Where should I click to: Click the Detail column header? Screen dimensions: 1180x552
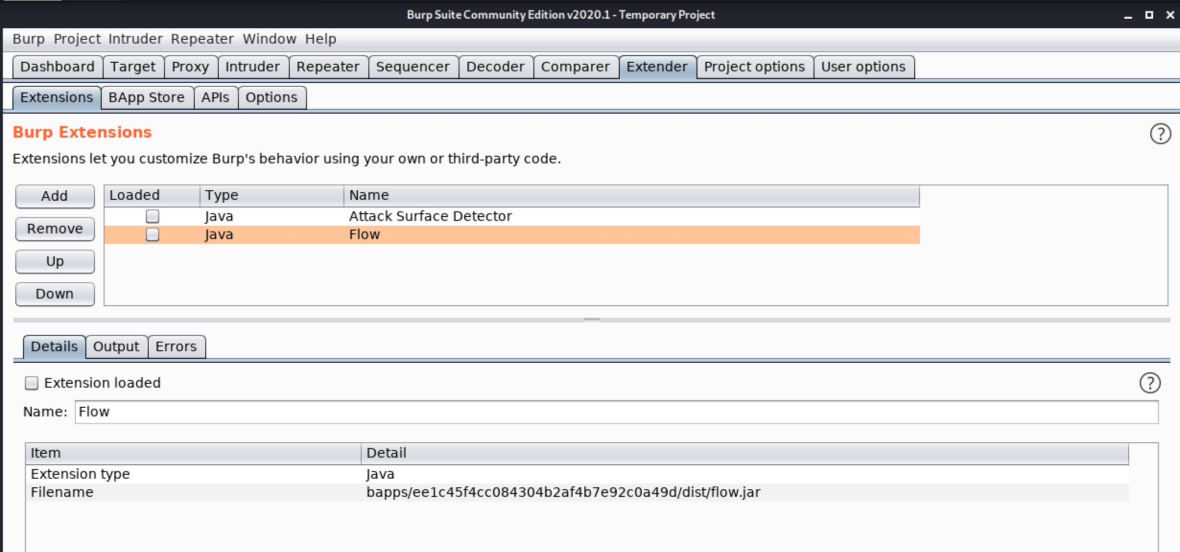pyautogui.click(x=745, y=453)
